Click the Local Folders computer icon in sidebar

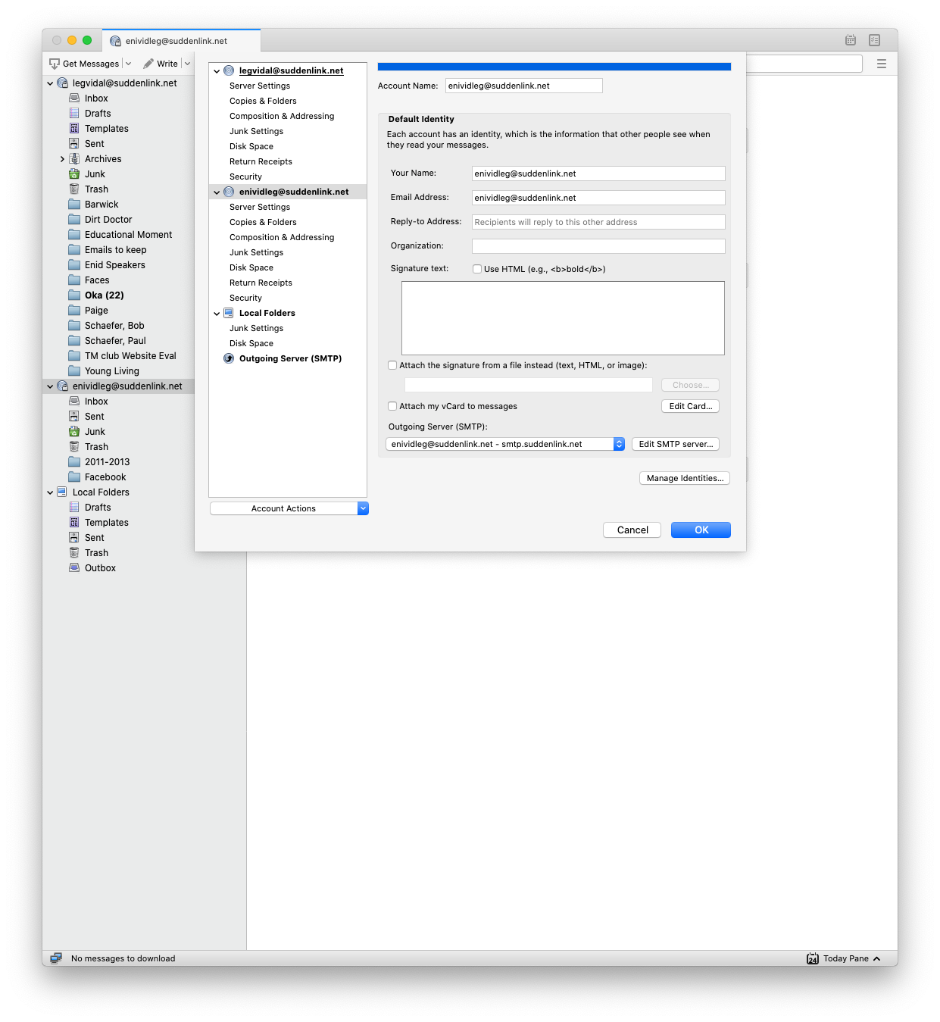click(62, 492)
